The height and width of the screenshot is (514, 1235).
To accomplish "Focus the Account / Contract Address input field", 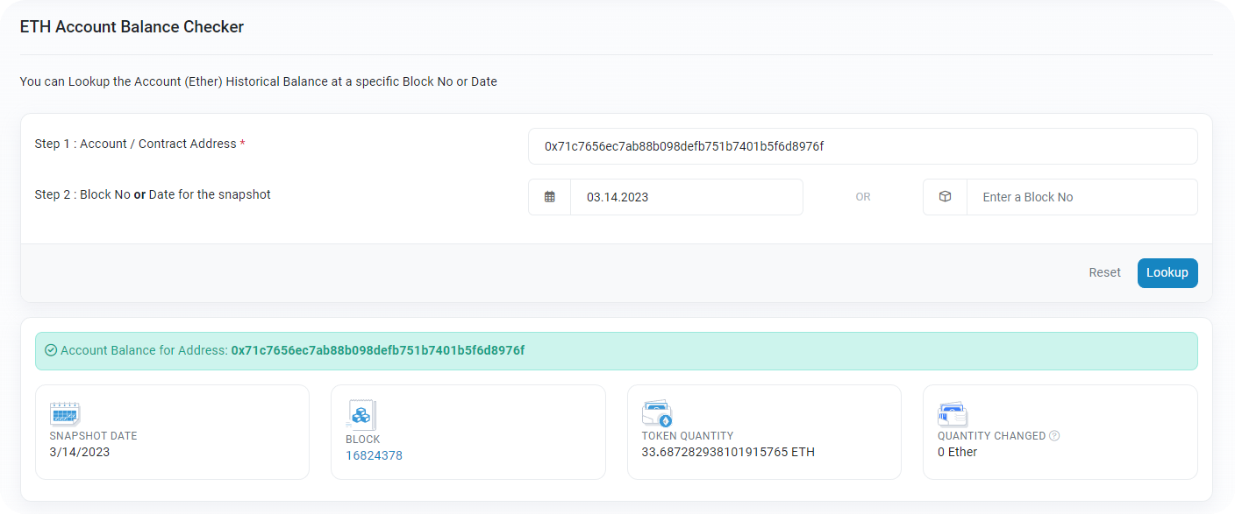I will (862, 146).
